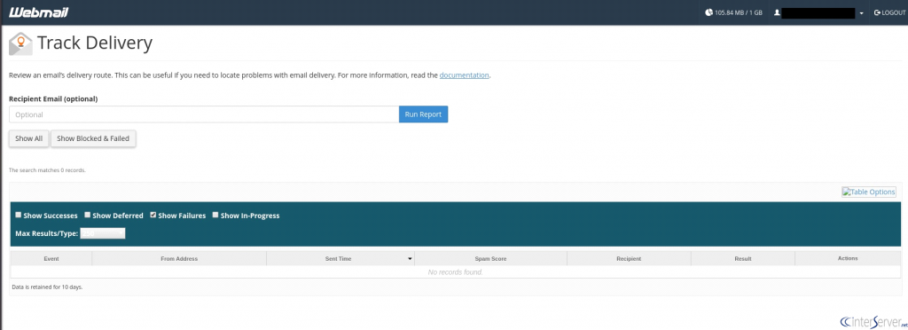This screenshot has width=908, height=330.
Task: Click the InterServer logo
Action: click(873, 322)
